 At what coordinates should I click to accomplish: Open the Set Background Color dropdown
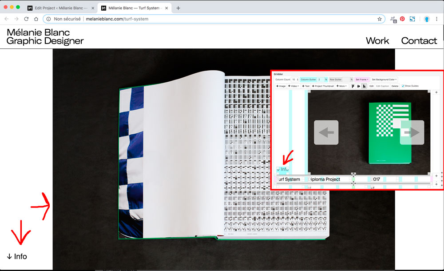[x=384, y=80]
